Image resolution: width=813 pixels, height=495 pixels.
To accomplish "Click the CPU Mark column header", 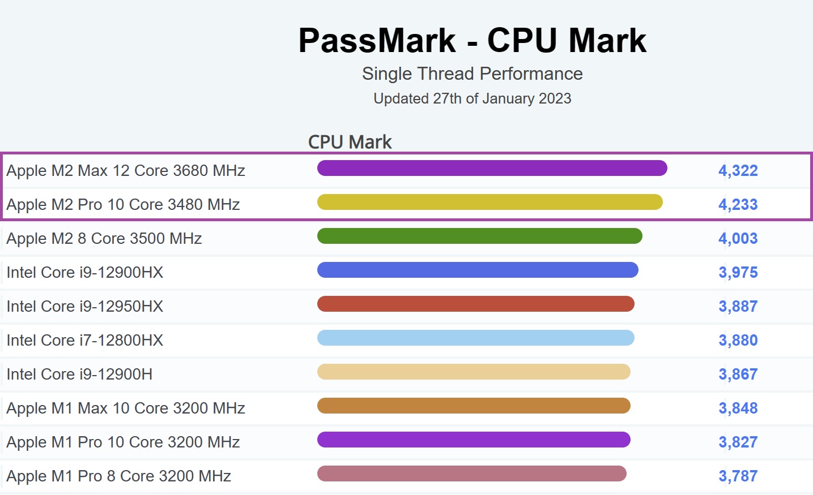I will click(x=350, y=141).
